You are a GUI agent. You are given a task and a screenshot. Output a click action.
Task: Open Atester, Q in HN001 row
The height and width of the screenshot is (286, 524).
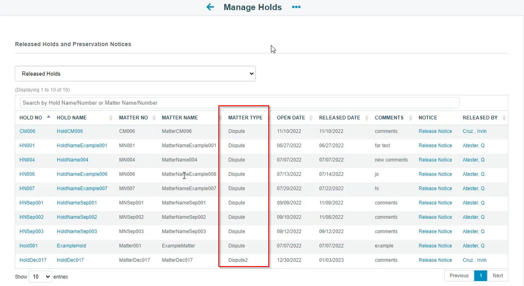(474, 146)
